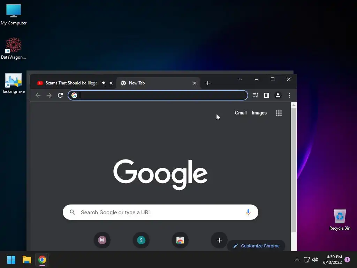This screenshot has width=357, height=268.
Task: Reload the current page
Action: coord(60,95)
